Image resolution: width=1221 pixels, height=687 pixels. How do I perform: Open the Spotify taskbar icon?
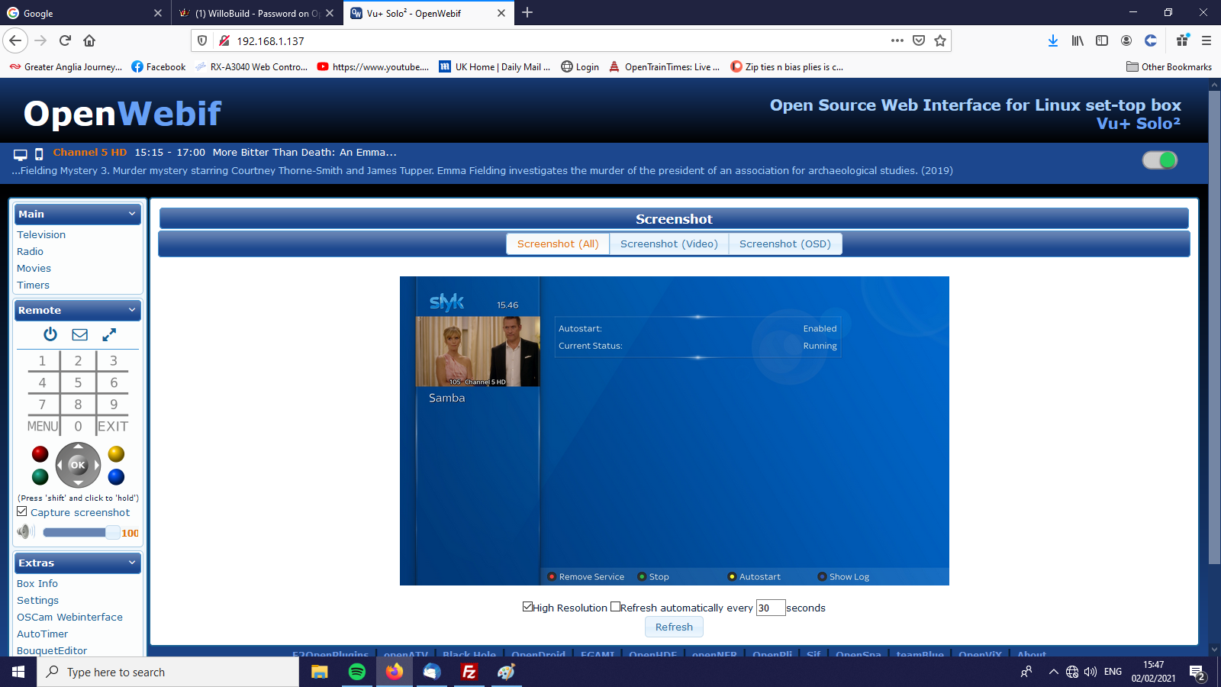click(x=356, y=672)
